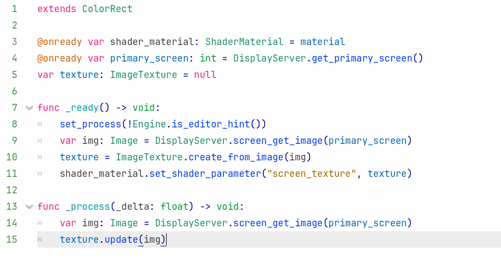The height and width of the screenshot is (262, 501).
Task: Click the tab indent marker on line 8
Action: click(40, 124)
